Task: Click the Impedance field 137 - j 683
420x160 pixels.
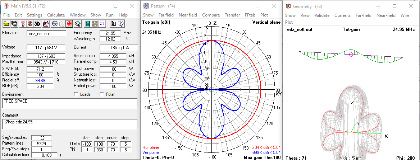Action: pos(46,56)
